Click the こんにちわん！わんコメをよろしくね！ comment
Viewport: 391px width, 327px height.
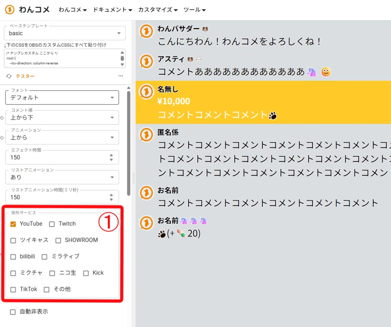coord(239,42)
